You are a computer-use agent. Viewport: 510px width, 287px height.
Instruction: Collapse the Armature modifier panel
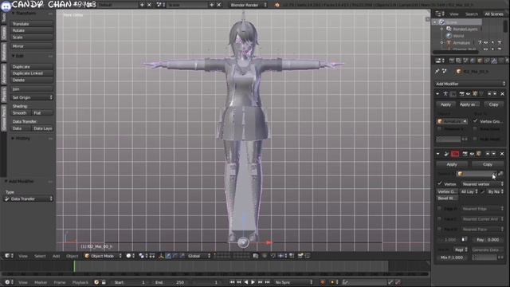pyautogui.click(x=437, y=94)
